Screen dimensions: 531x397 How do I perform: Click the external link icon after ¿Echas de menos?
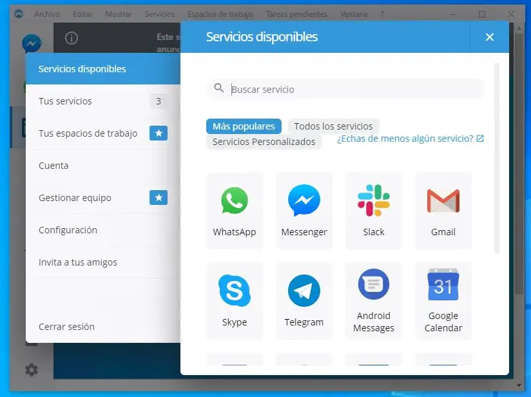pos(480,138)
